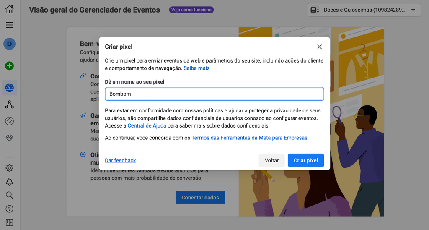This screenshot has width=429, height=230.
Task: Click the Voltar button
Action: tap(271, 160)
